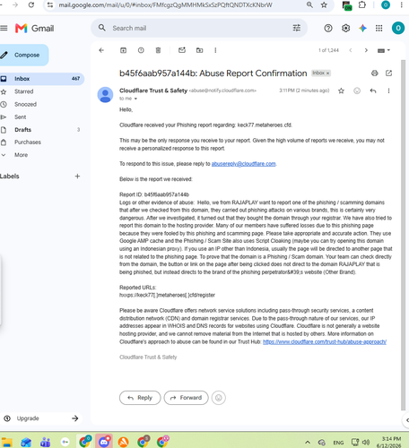Image resolution: width=409 pixels, height=448 pixels.
Task: Click the browser address bar
Action: (179, 5)
